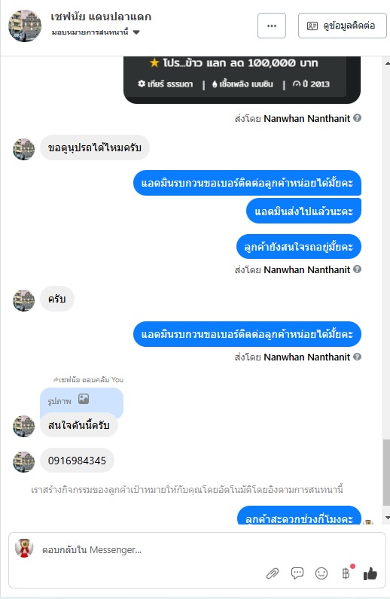Screen dimensions: 390x599
Task: Open the three-dots more options button
Action: click(272, 26)
